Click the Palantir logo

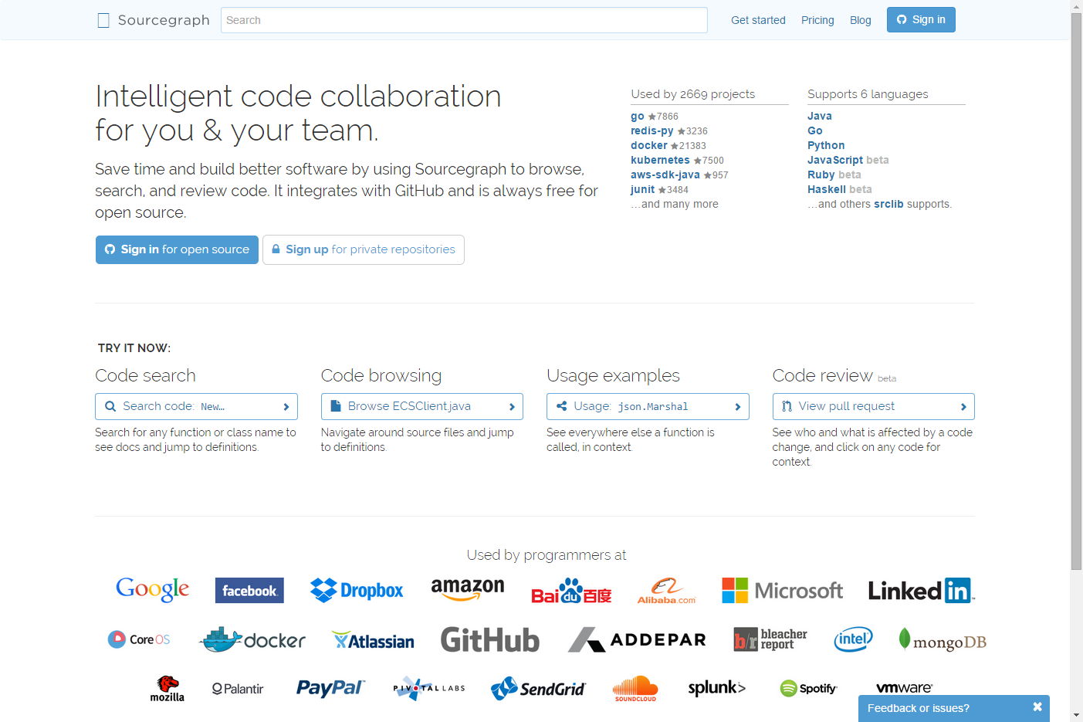coord(238,689)
